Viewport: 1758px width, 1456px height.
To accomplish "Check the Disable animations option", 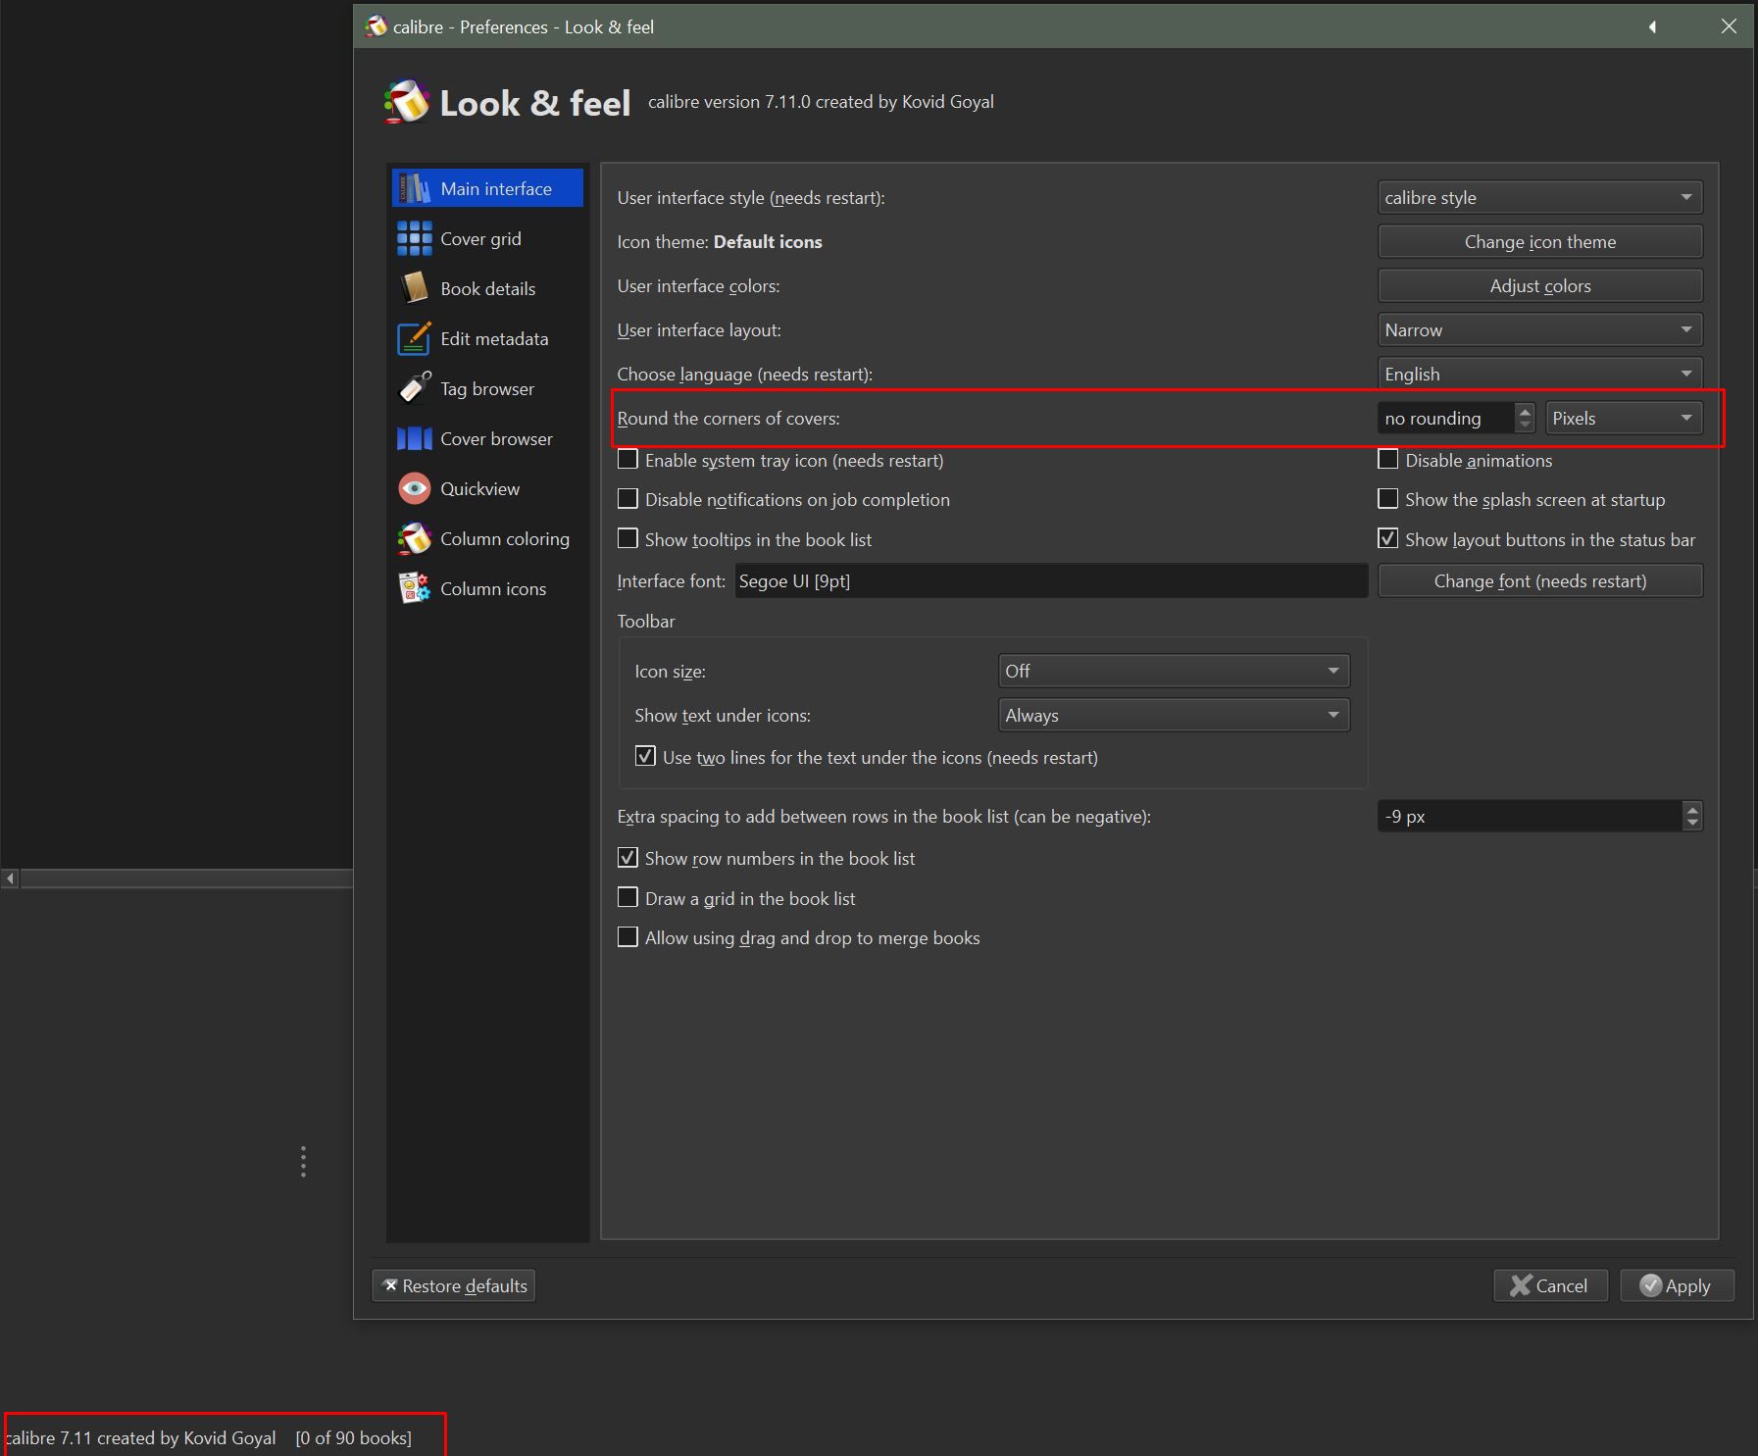I will 1387,459.
